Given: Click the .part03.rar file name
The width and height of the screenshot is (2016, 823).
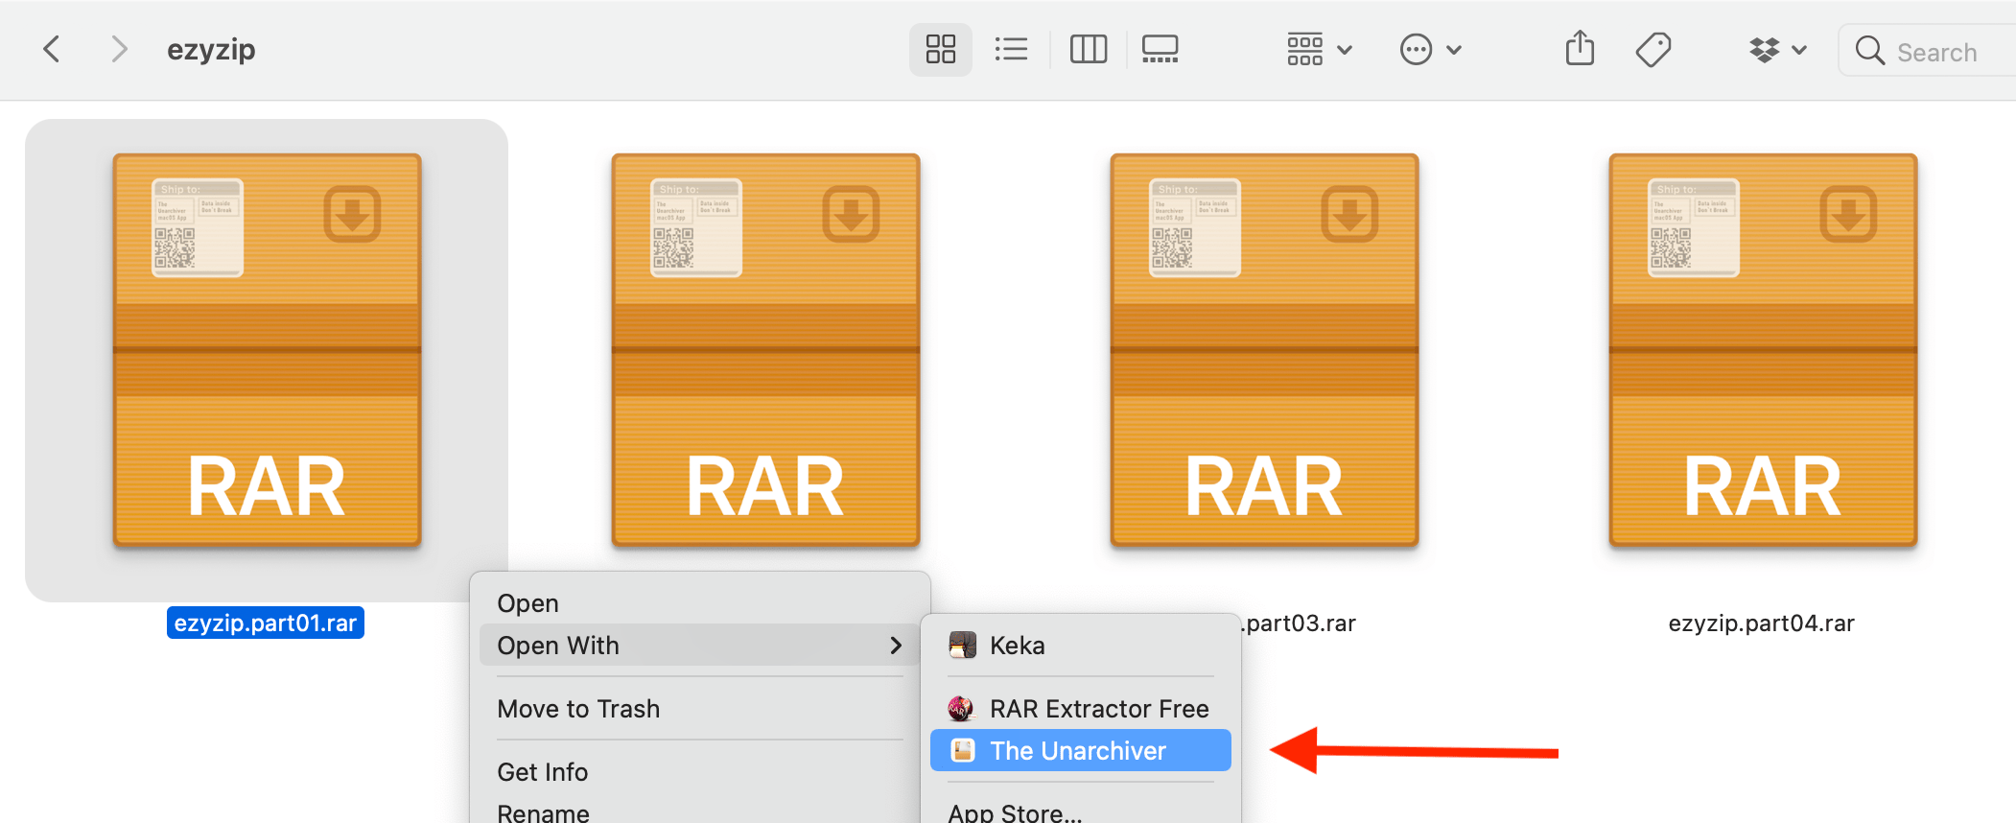Looking at the screenshot, I should (x=1299, y=623).
